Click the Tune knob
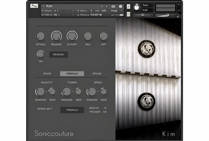Screen dimensions: 209x141 (x=137, y=8)
